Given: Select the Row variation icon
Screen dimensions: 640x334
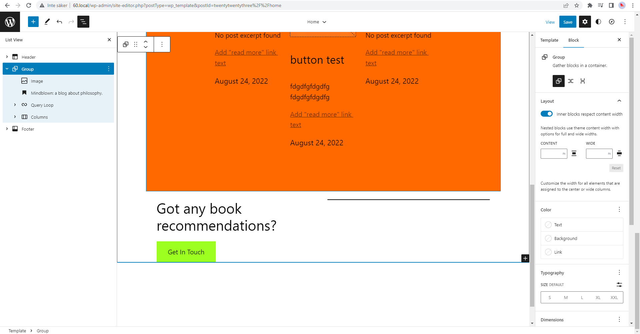Looking at the screenshot, I should [x=571, y=81].
